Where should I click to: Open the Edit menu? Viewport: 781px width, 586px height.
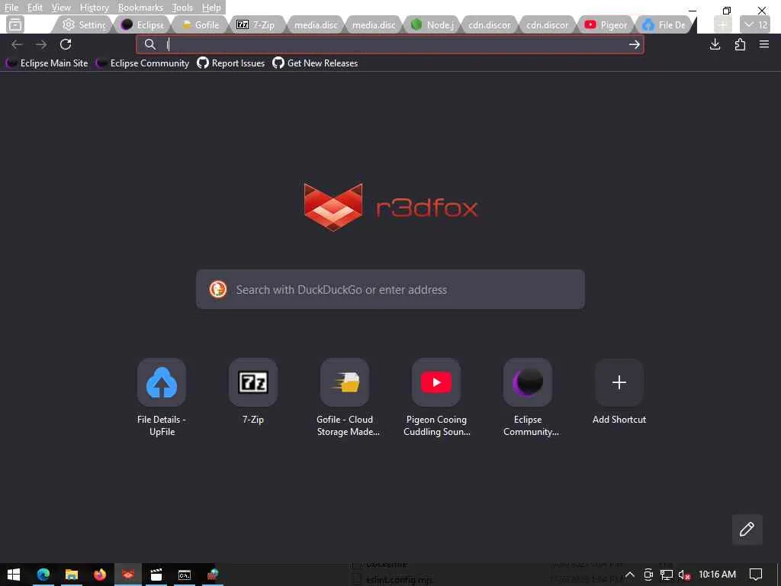(34, 8)
